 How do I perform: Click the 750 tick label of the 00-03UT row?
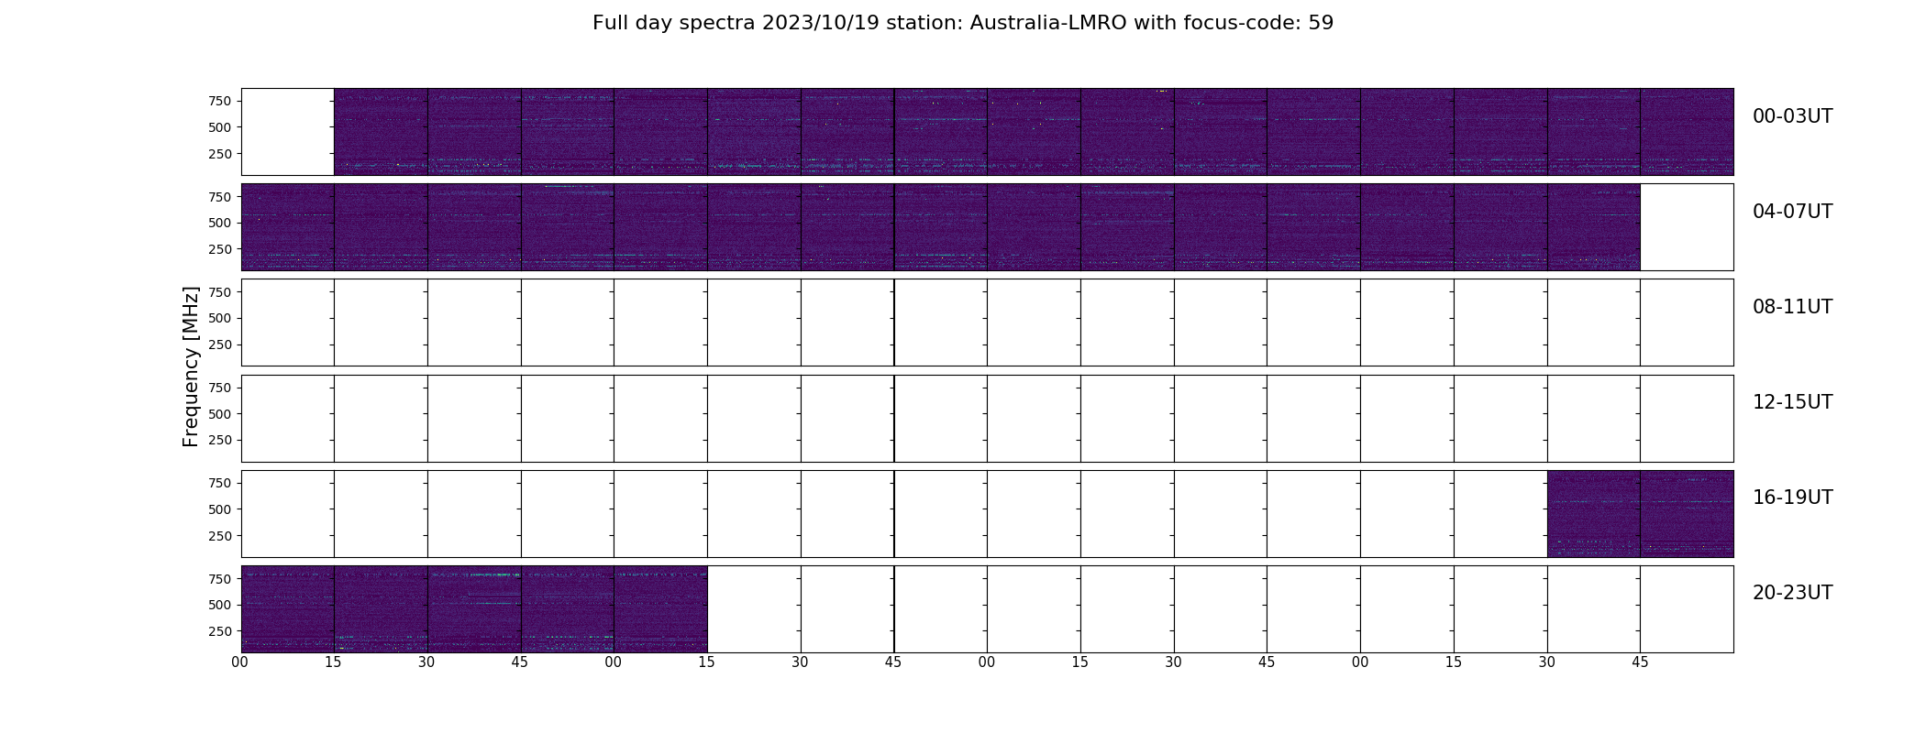[x=219, y=101]
